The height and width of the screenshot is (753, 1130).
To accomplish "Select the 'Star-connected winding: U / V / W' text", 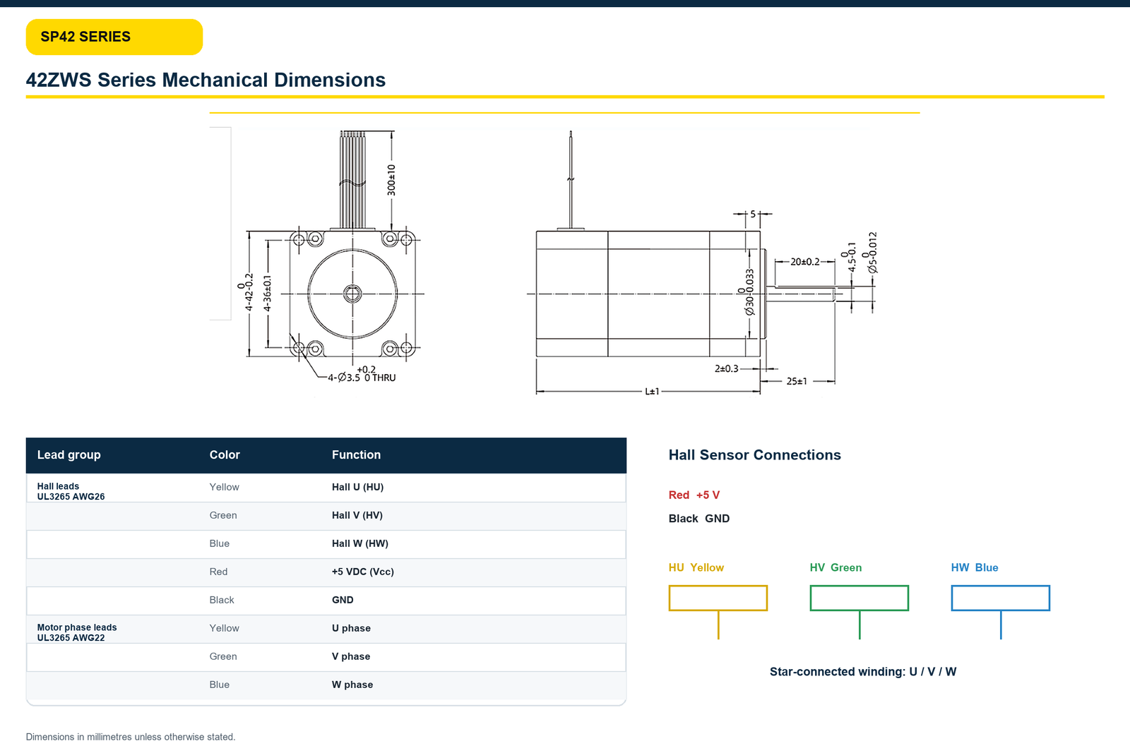I will [x=862, y=672].
